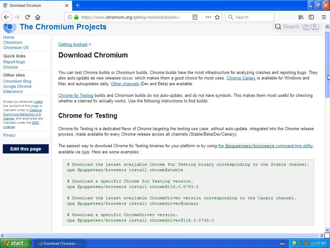Open the Library bookshelf icon
The width and height of the screenshot is (330, 248).
pos(301,17)
